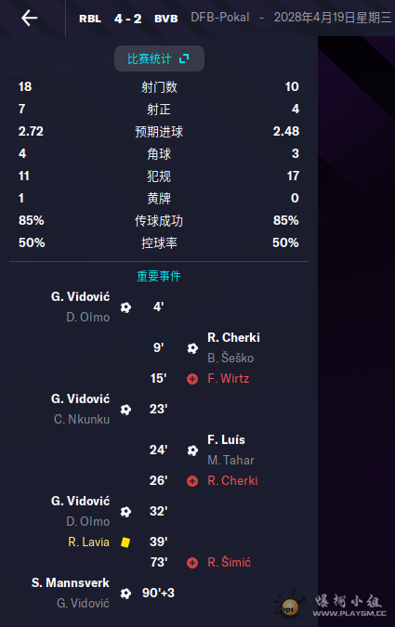Click R. Cherki injury cross icon
The image size is (395, 627).
192,480
